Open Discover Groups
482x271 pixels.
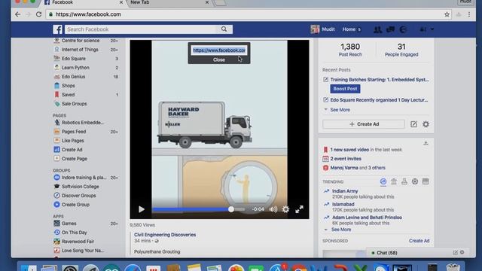point(78,196)
